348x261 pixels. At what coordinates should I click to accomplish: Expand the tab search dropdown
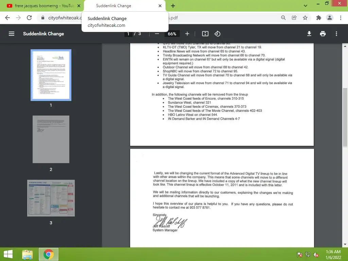click(306, 6)
